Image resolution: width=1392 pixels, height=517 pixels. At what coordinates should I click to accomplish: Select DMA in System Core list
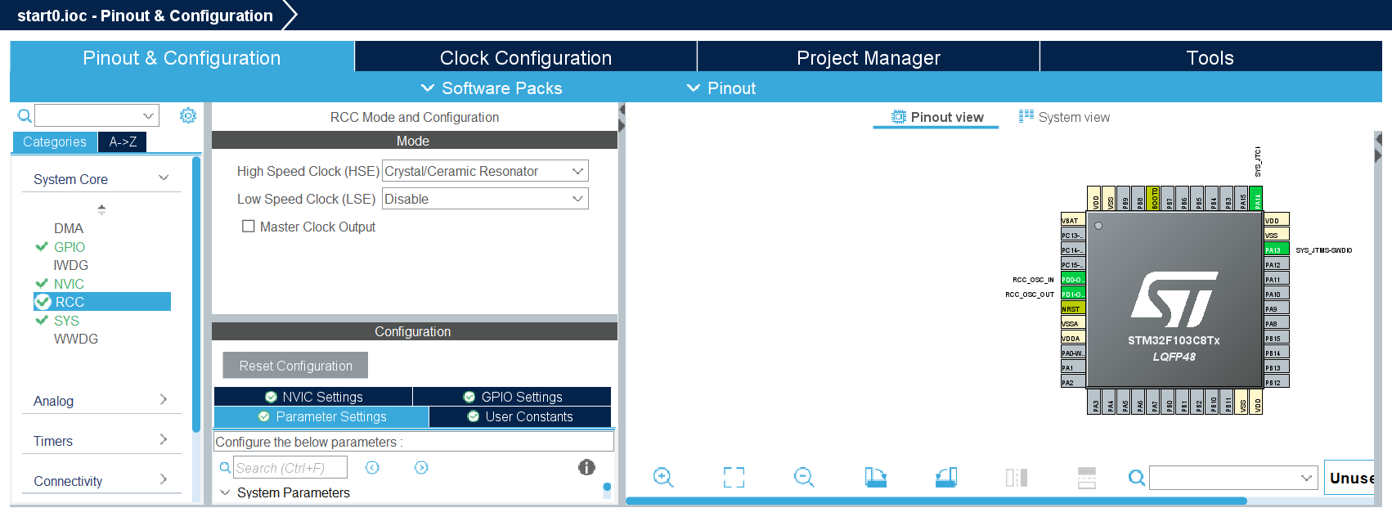pos(69,228)
